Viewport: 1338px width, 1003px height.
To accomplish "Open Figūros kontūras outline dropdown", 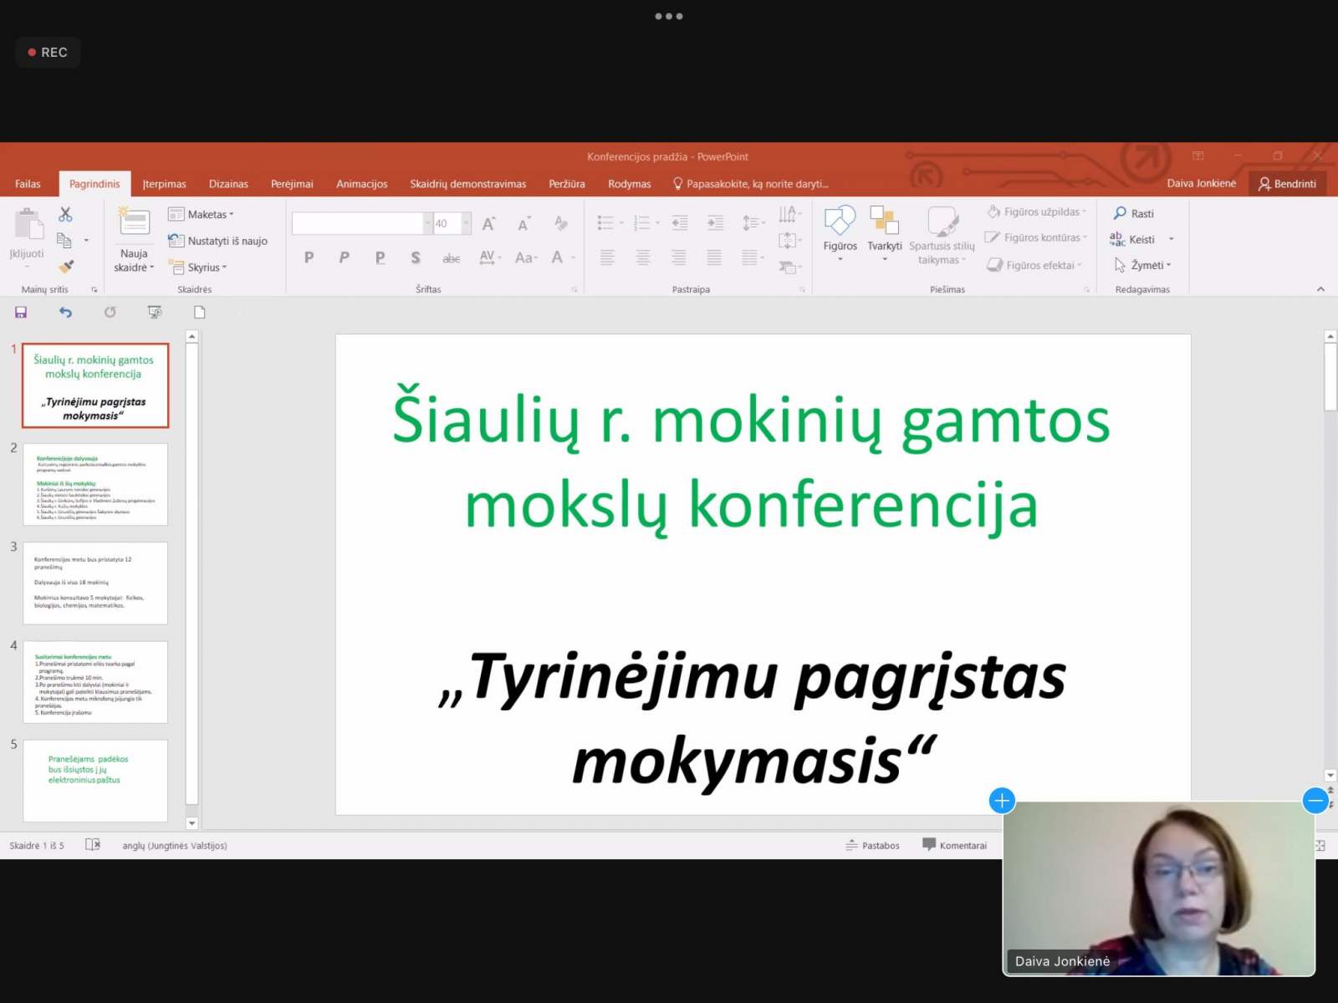I will (1036, 238).
